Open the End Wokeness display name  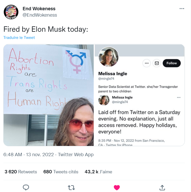(x=39, y=8)
